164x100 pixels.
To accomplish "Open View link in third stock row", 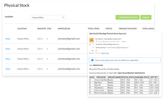I will (x=8, y=59).
